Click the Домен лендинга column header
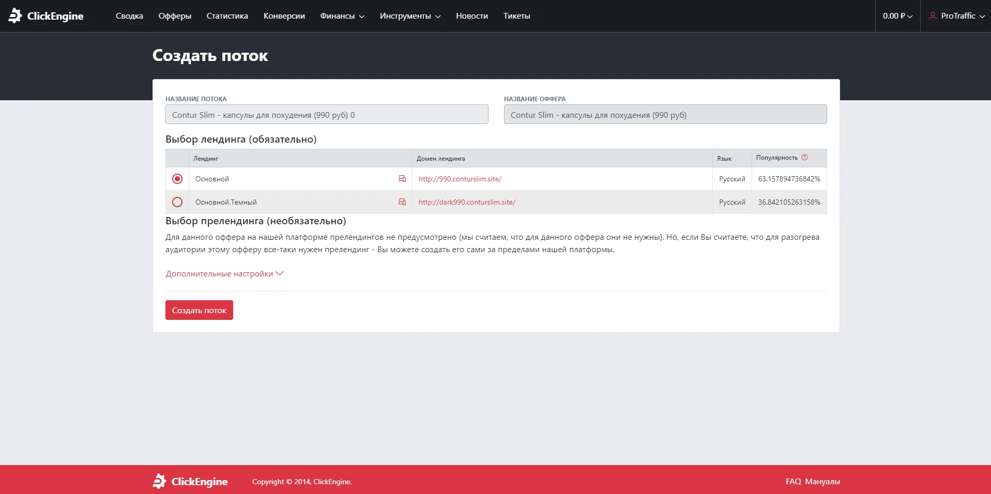The width and height of the screenshot is (991, 494). [x=441, y=159]
